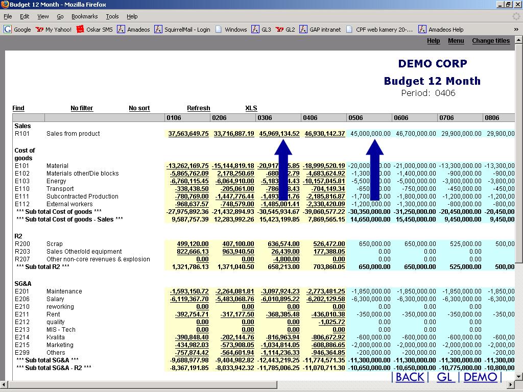Open Scrap value 499,120.00
This screenshot has height=392, width=523.
193,244
